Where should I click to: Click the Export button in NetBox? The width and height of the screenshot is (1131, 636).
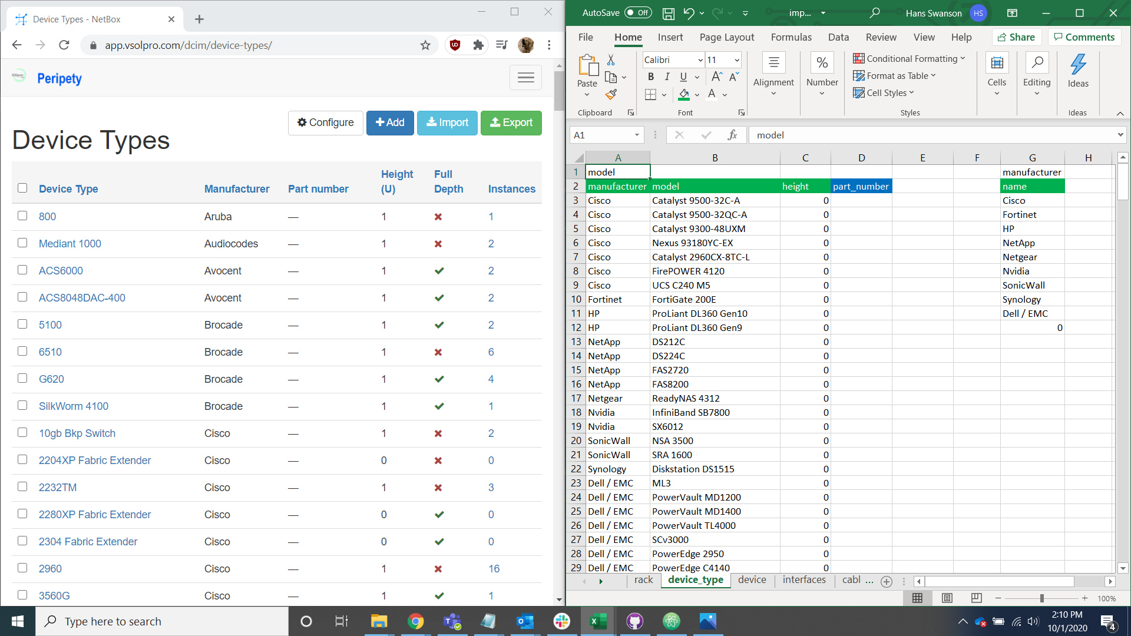pos(511,122)
